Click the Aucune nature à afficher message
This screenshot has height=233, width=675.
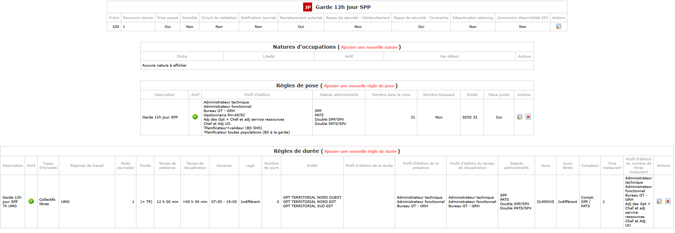pyautogui.click(x=164, y=65)
